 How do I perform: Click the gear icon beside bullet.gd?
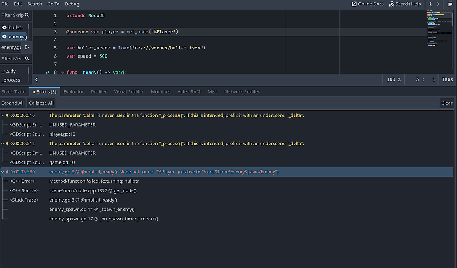(x=4, y=27)
